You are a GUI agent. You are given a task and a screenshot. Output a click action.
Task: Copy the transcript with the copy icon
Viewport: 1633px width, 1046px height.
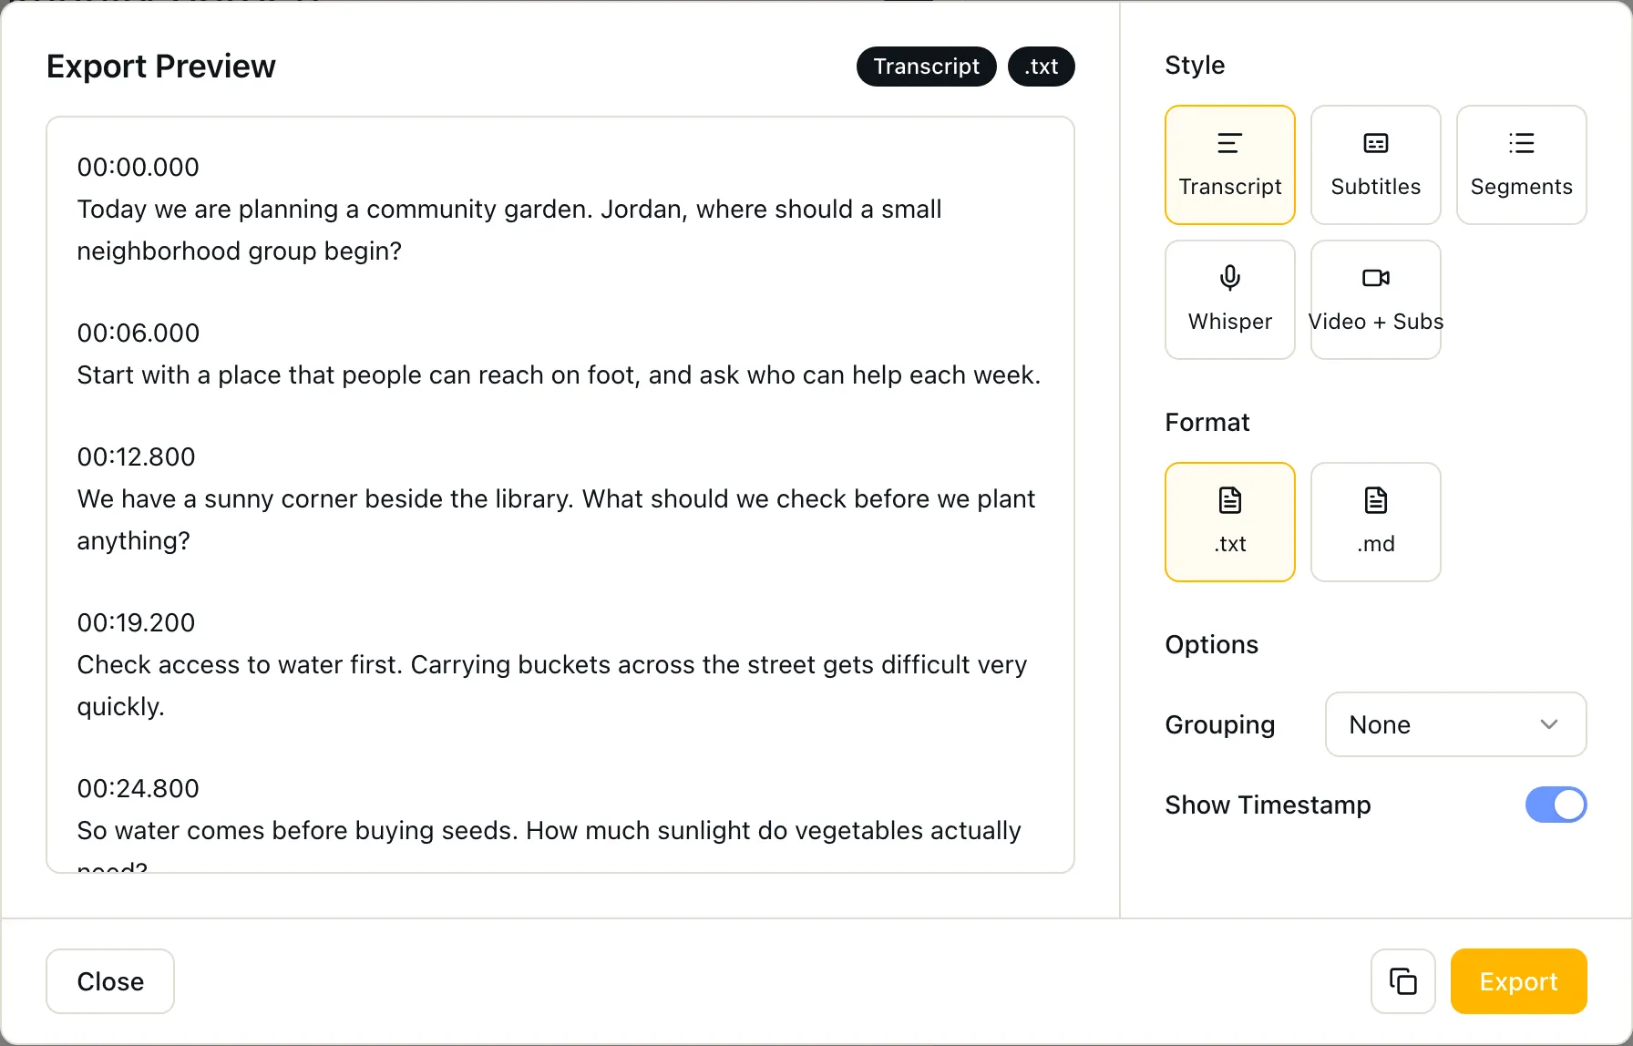(1402, 981)
